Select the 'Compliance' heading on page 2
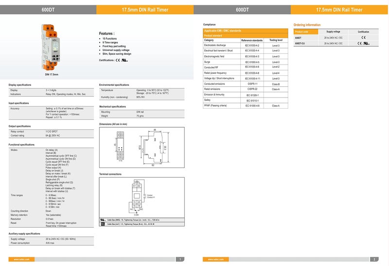The image size is (389, 266). coord(210,25)
